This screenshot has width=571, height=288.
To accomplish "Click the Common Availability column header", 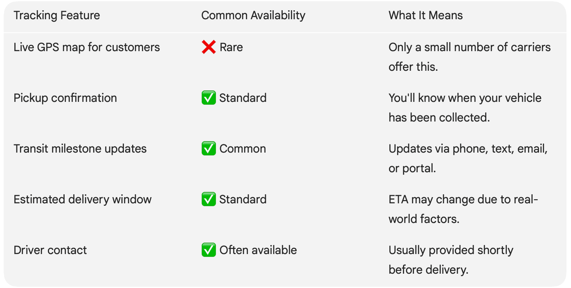I will (253, 16).
